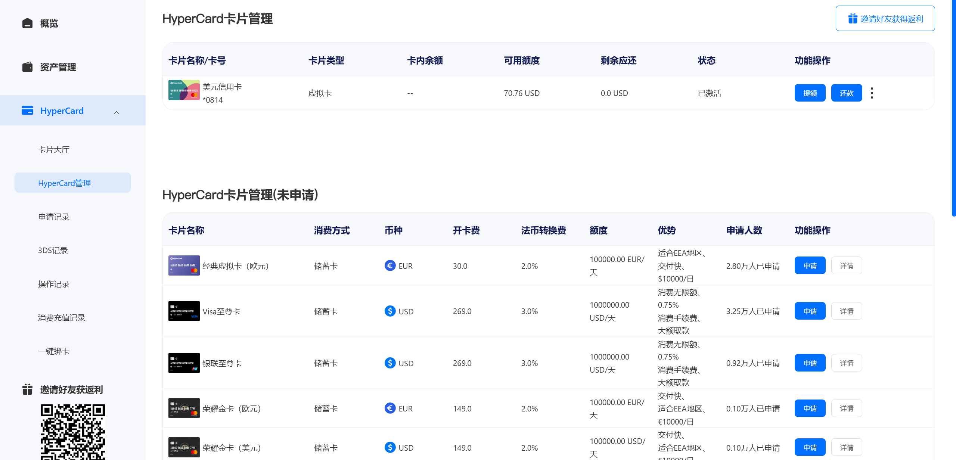View 详情 for Visa至尊卡
The height and width of the screenshot is (460, 956).
tap(847, 311)
